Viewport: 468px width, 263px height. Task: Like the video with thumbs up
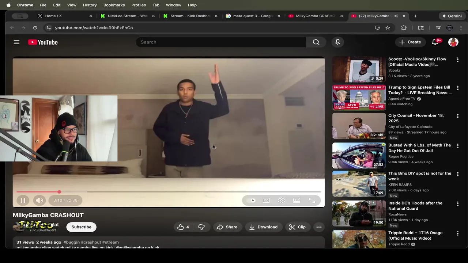(x=183, y=227)
